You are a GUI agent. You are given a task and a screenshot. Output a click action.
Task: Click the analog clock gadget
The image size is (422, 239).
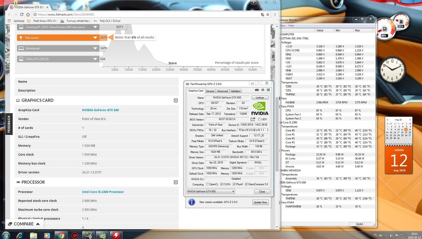pyautogui.click(x=393, y=70)
